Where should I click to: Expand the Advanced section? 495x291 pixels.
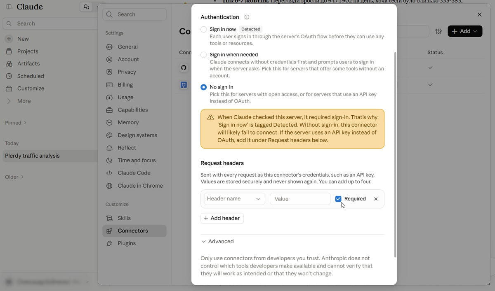(217, 242)
